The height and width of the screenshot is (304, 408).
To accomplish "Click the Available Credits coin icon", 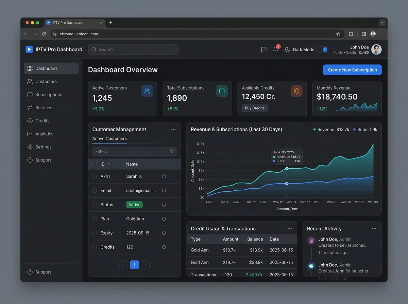I will (x=296, y=91).
